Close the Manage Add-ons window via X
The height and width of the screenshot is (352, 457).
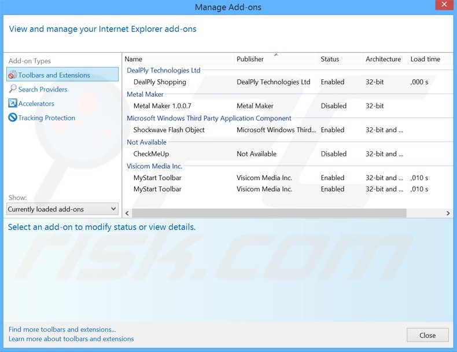tap(444, 5)
